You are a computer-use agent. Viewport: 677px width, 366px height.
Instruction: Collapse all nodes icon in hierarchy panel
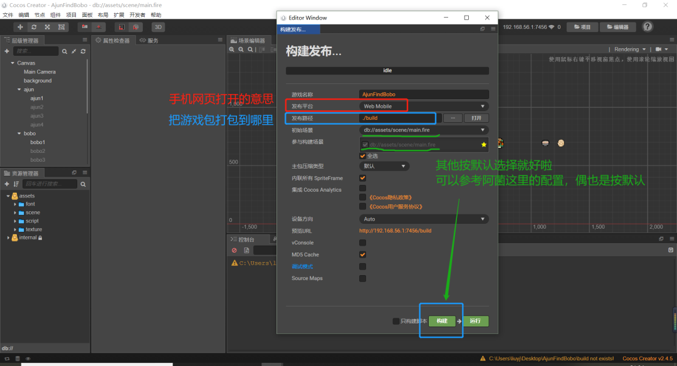74,51
